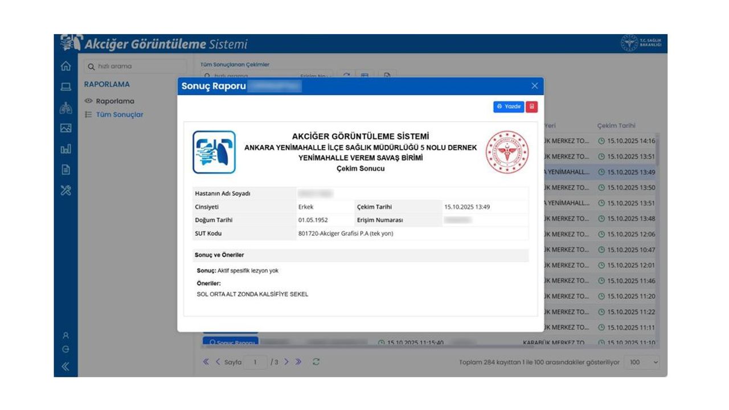Go to the next results page
729x410 pixels.
pos(286,362)
